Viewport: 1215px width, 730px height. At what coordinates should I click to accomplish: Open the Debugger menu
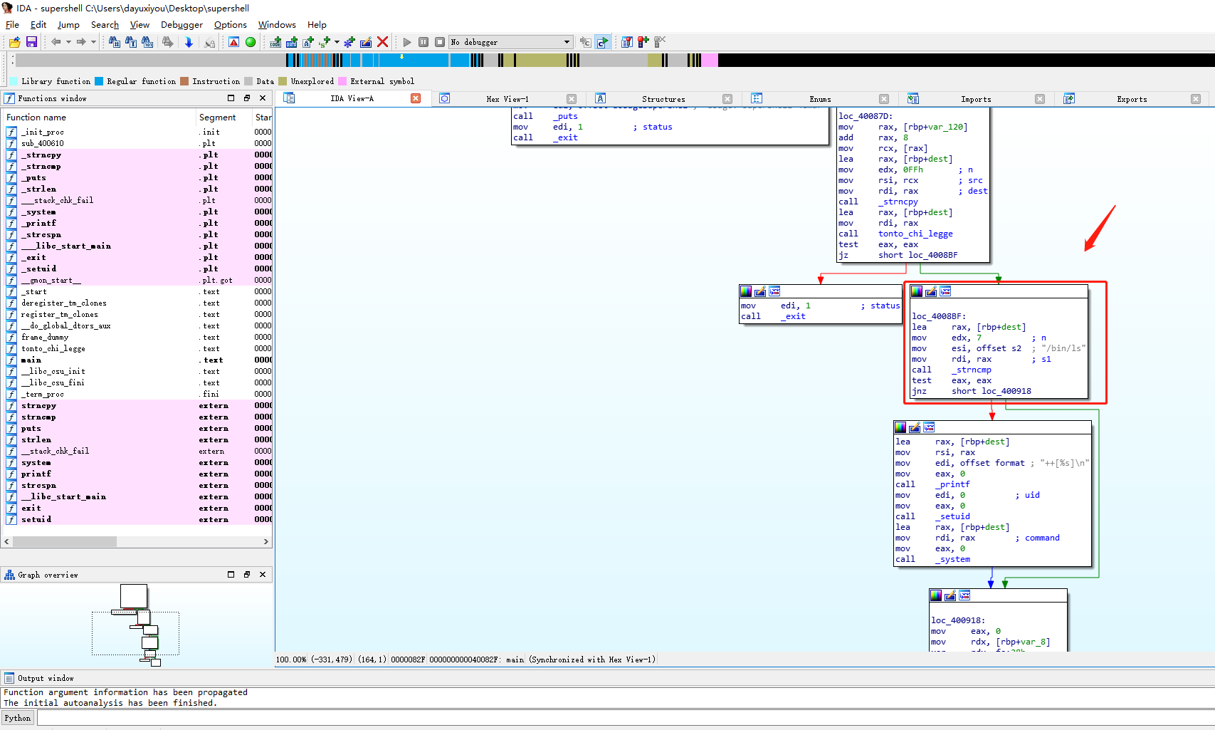coord(182,24)
